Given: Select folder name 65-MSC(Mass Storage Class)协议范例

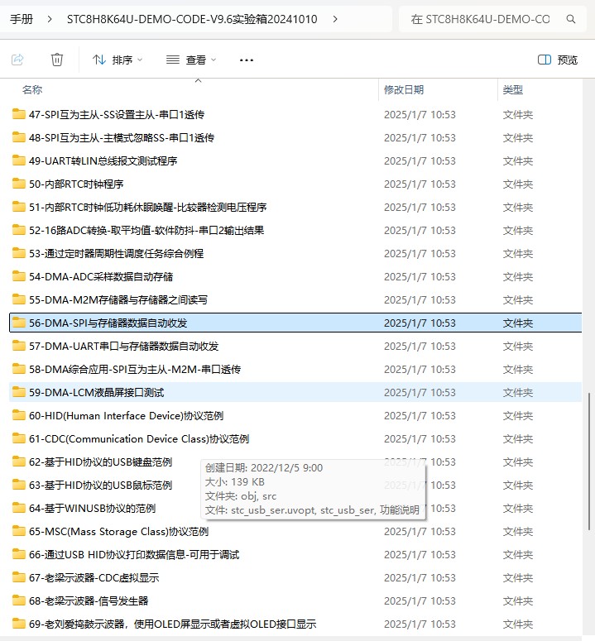Looking at the screenshot, I should [118, 532].
